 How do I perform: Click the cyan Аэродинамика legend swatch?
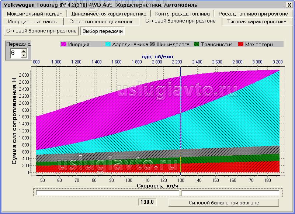[x=108, y=44]
